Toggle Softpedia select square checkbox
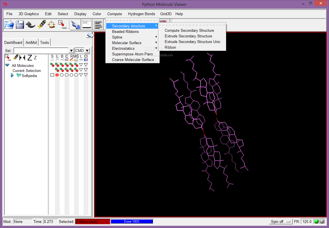This screenshot has width=329, height=228. tap(52, 75)
